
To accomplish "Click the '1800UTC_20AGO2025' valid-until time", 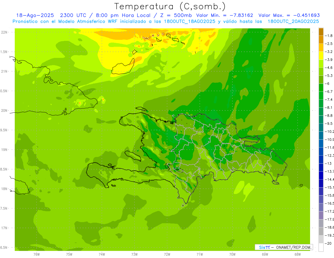I will pos(293,21).
